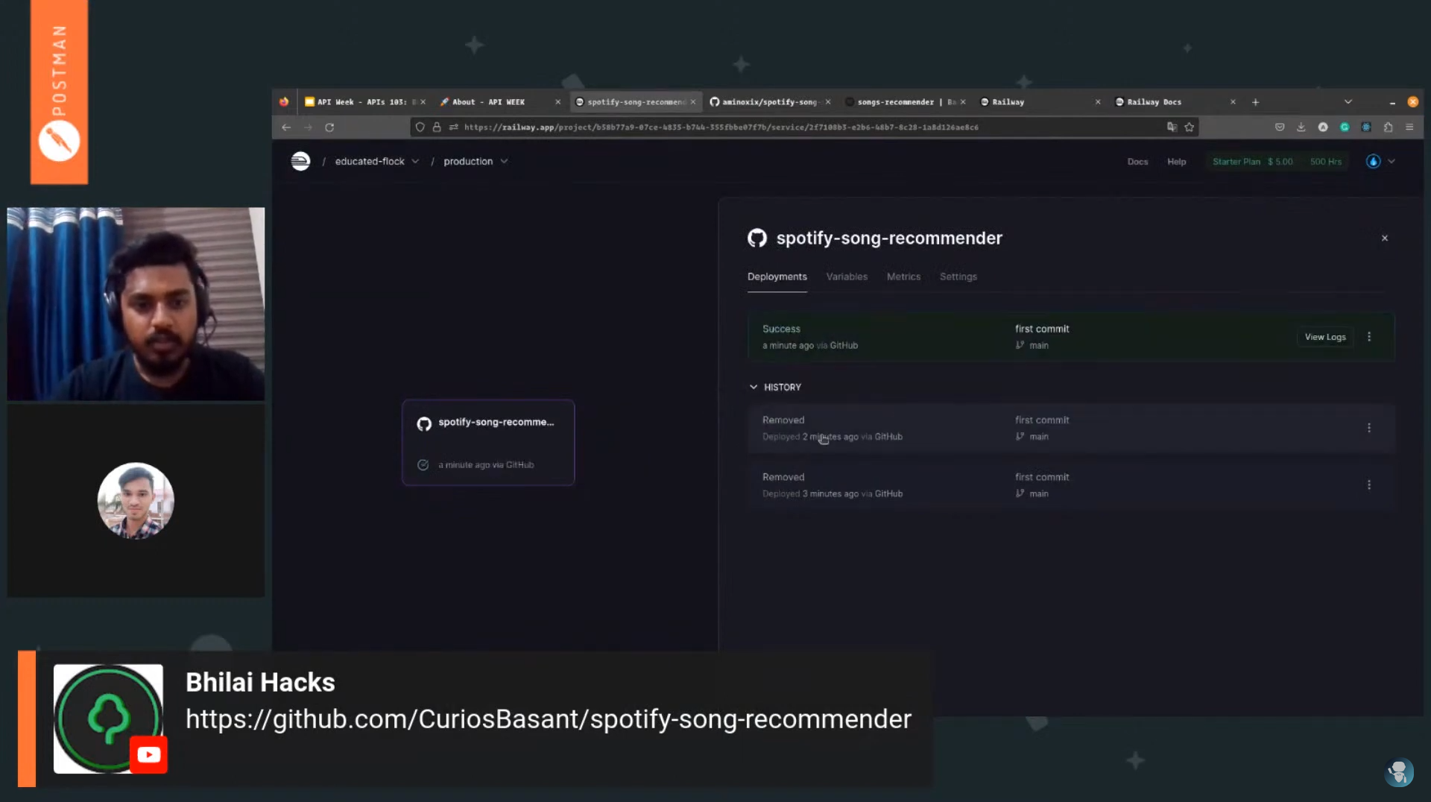Open the Metrics tab
Viewport: 1431px width, 802px height.
pos(903,277)
